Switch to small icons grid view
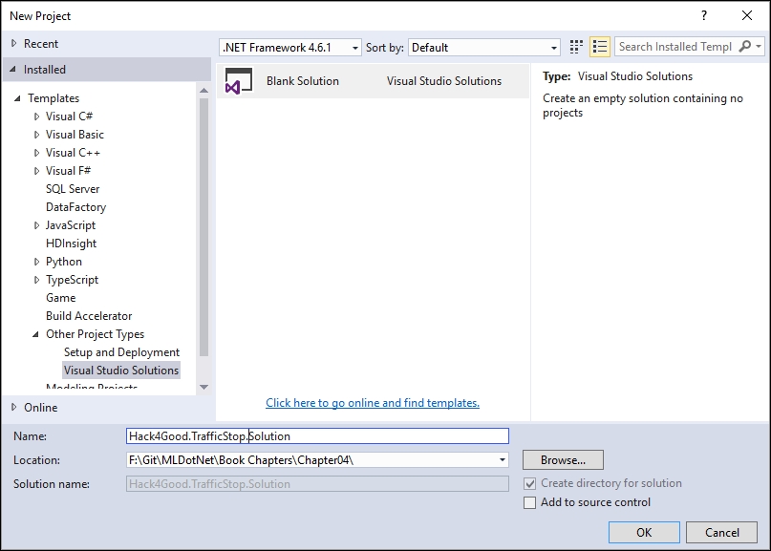This screenshot has width=771, height=551. point(576,47)
